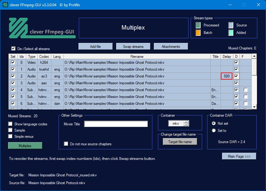Click the Swap streams button
Screen dimensions: 266x191
(x=133, y=46)
